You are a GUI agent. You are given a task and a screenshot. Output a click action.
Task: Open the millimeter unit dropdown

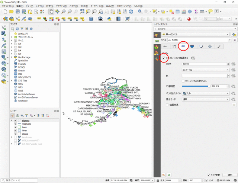click(206, 70)
